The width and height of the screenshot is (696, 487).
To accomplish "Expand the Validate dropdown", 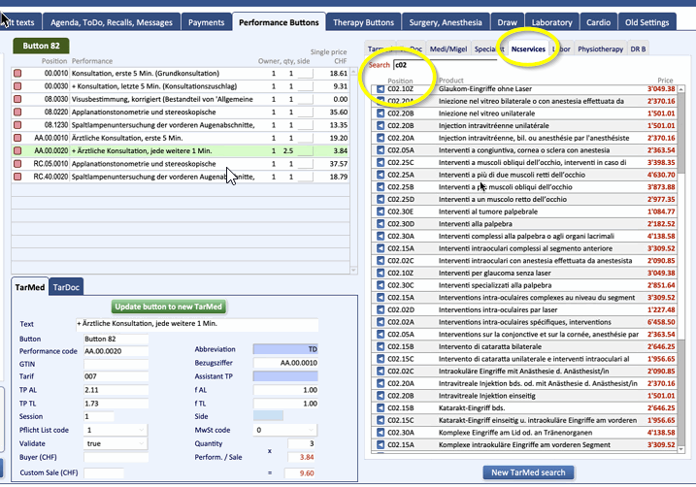I will click(x=116, y=442).
